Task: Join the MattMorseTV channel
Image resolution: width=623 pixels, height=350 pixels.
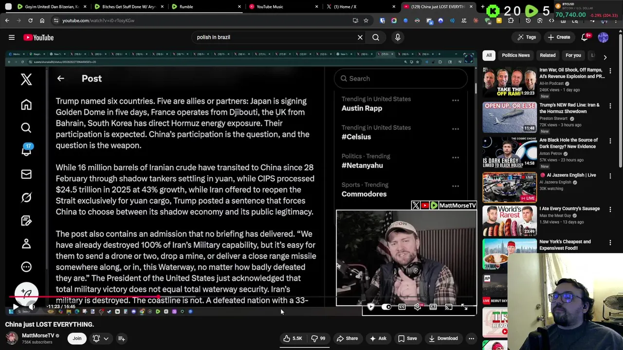Action: (x=77, y=338)
